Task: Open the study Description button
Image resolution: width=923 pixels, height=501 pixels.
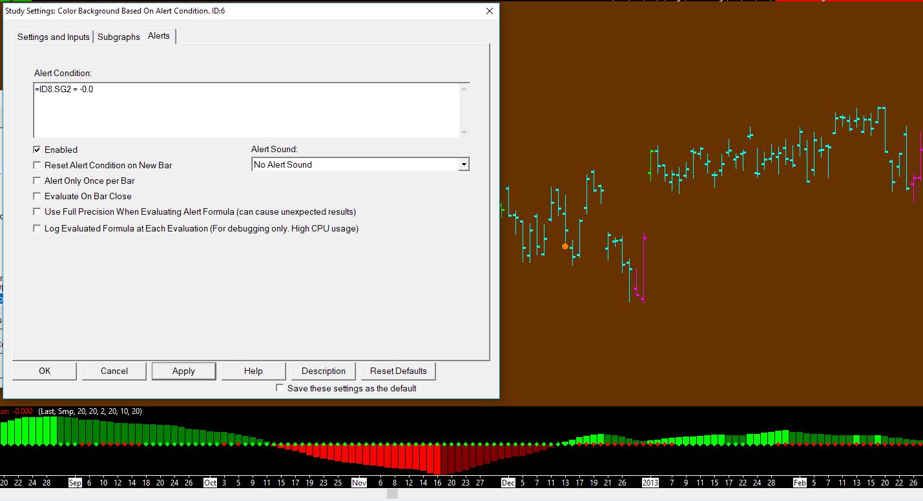Action: click(x=324, y=371)
